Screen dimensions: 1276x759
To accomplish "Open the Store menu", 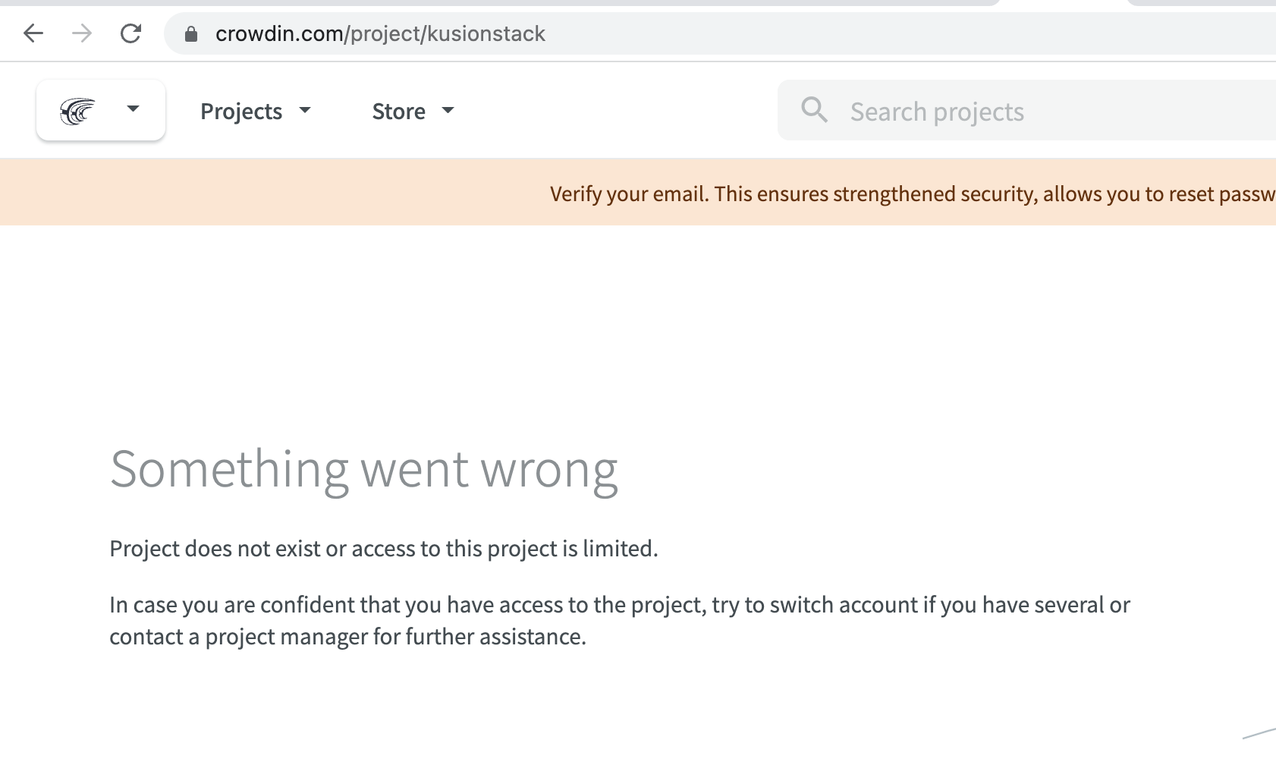I will pyautogui.click(x=398, y=111).
